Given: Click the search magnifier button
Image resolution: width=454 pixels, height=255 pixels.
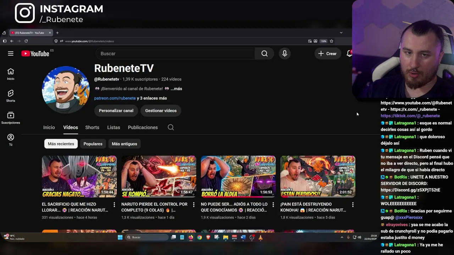Looking at the screenshot, I should click(x=264, y=53).
